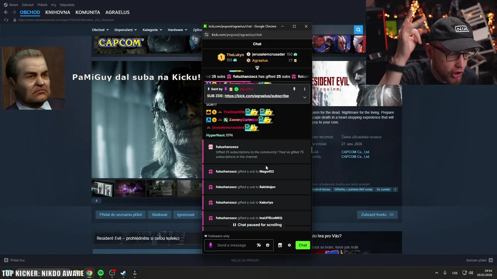
Task: Expand the Hardware dropdown
Action: [x=177, y=30]
